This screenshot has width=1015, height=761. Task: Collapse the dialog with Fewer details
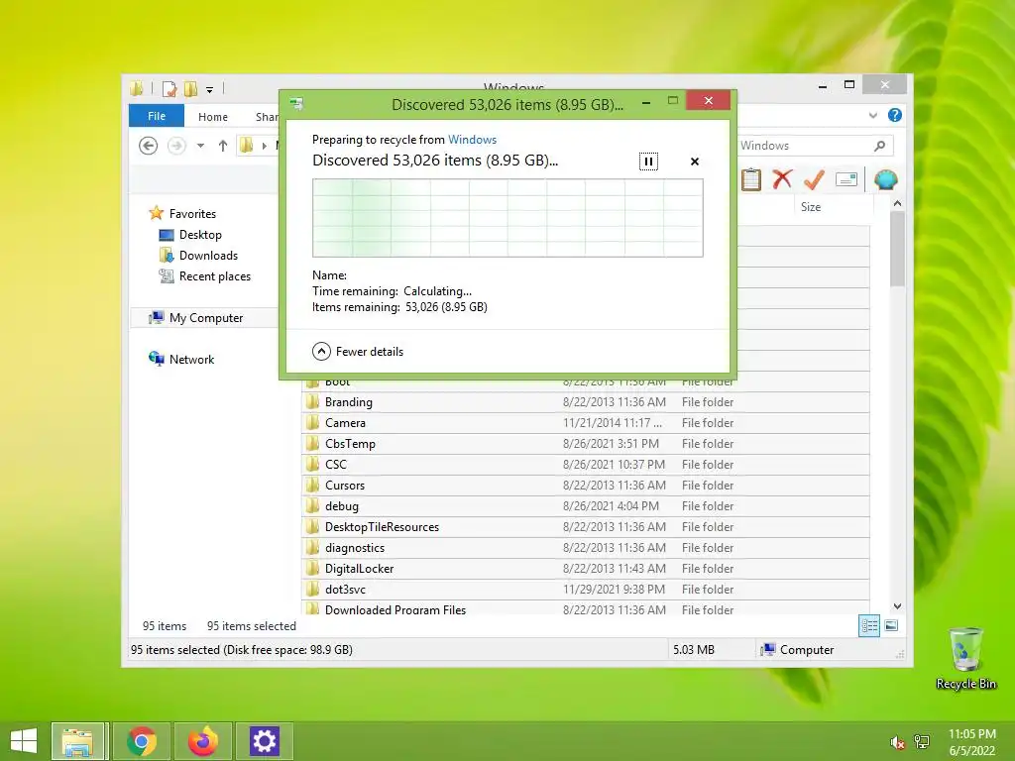point(358,352)
